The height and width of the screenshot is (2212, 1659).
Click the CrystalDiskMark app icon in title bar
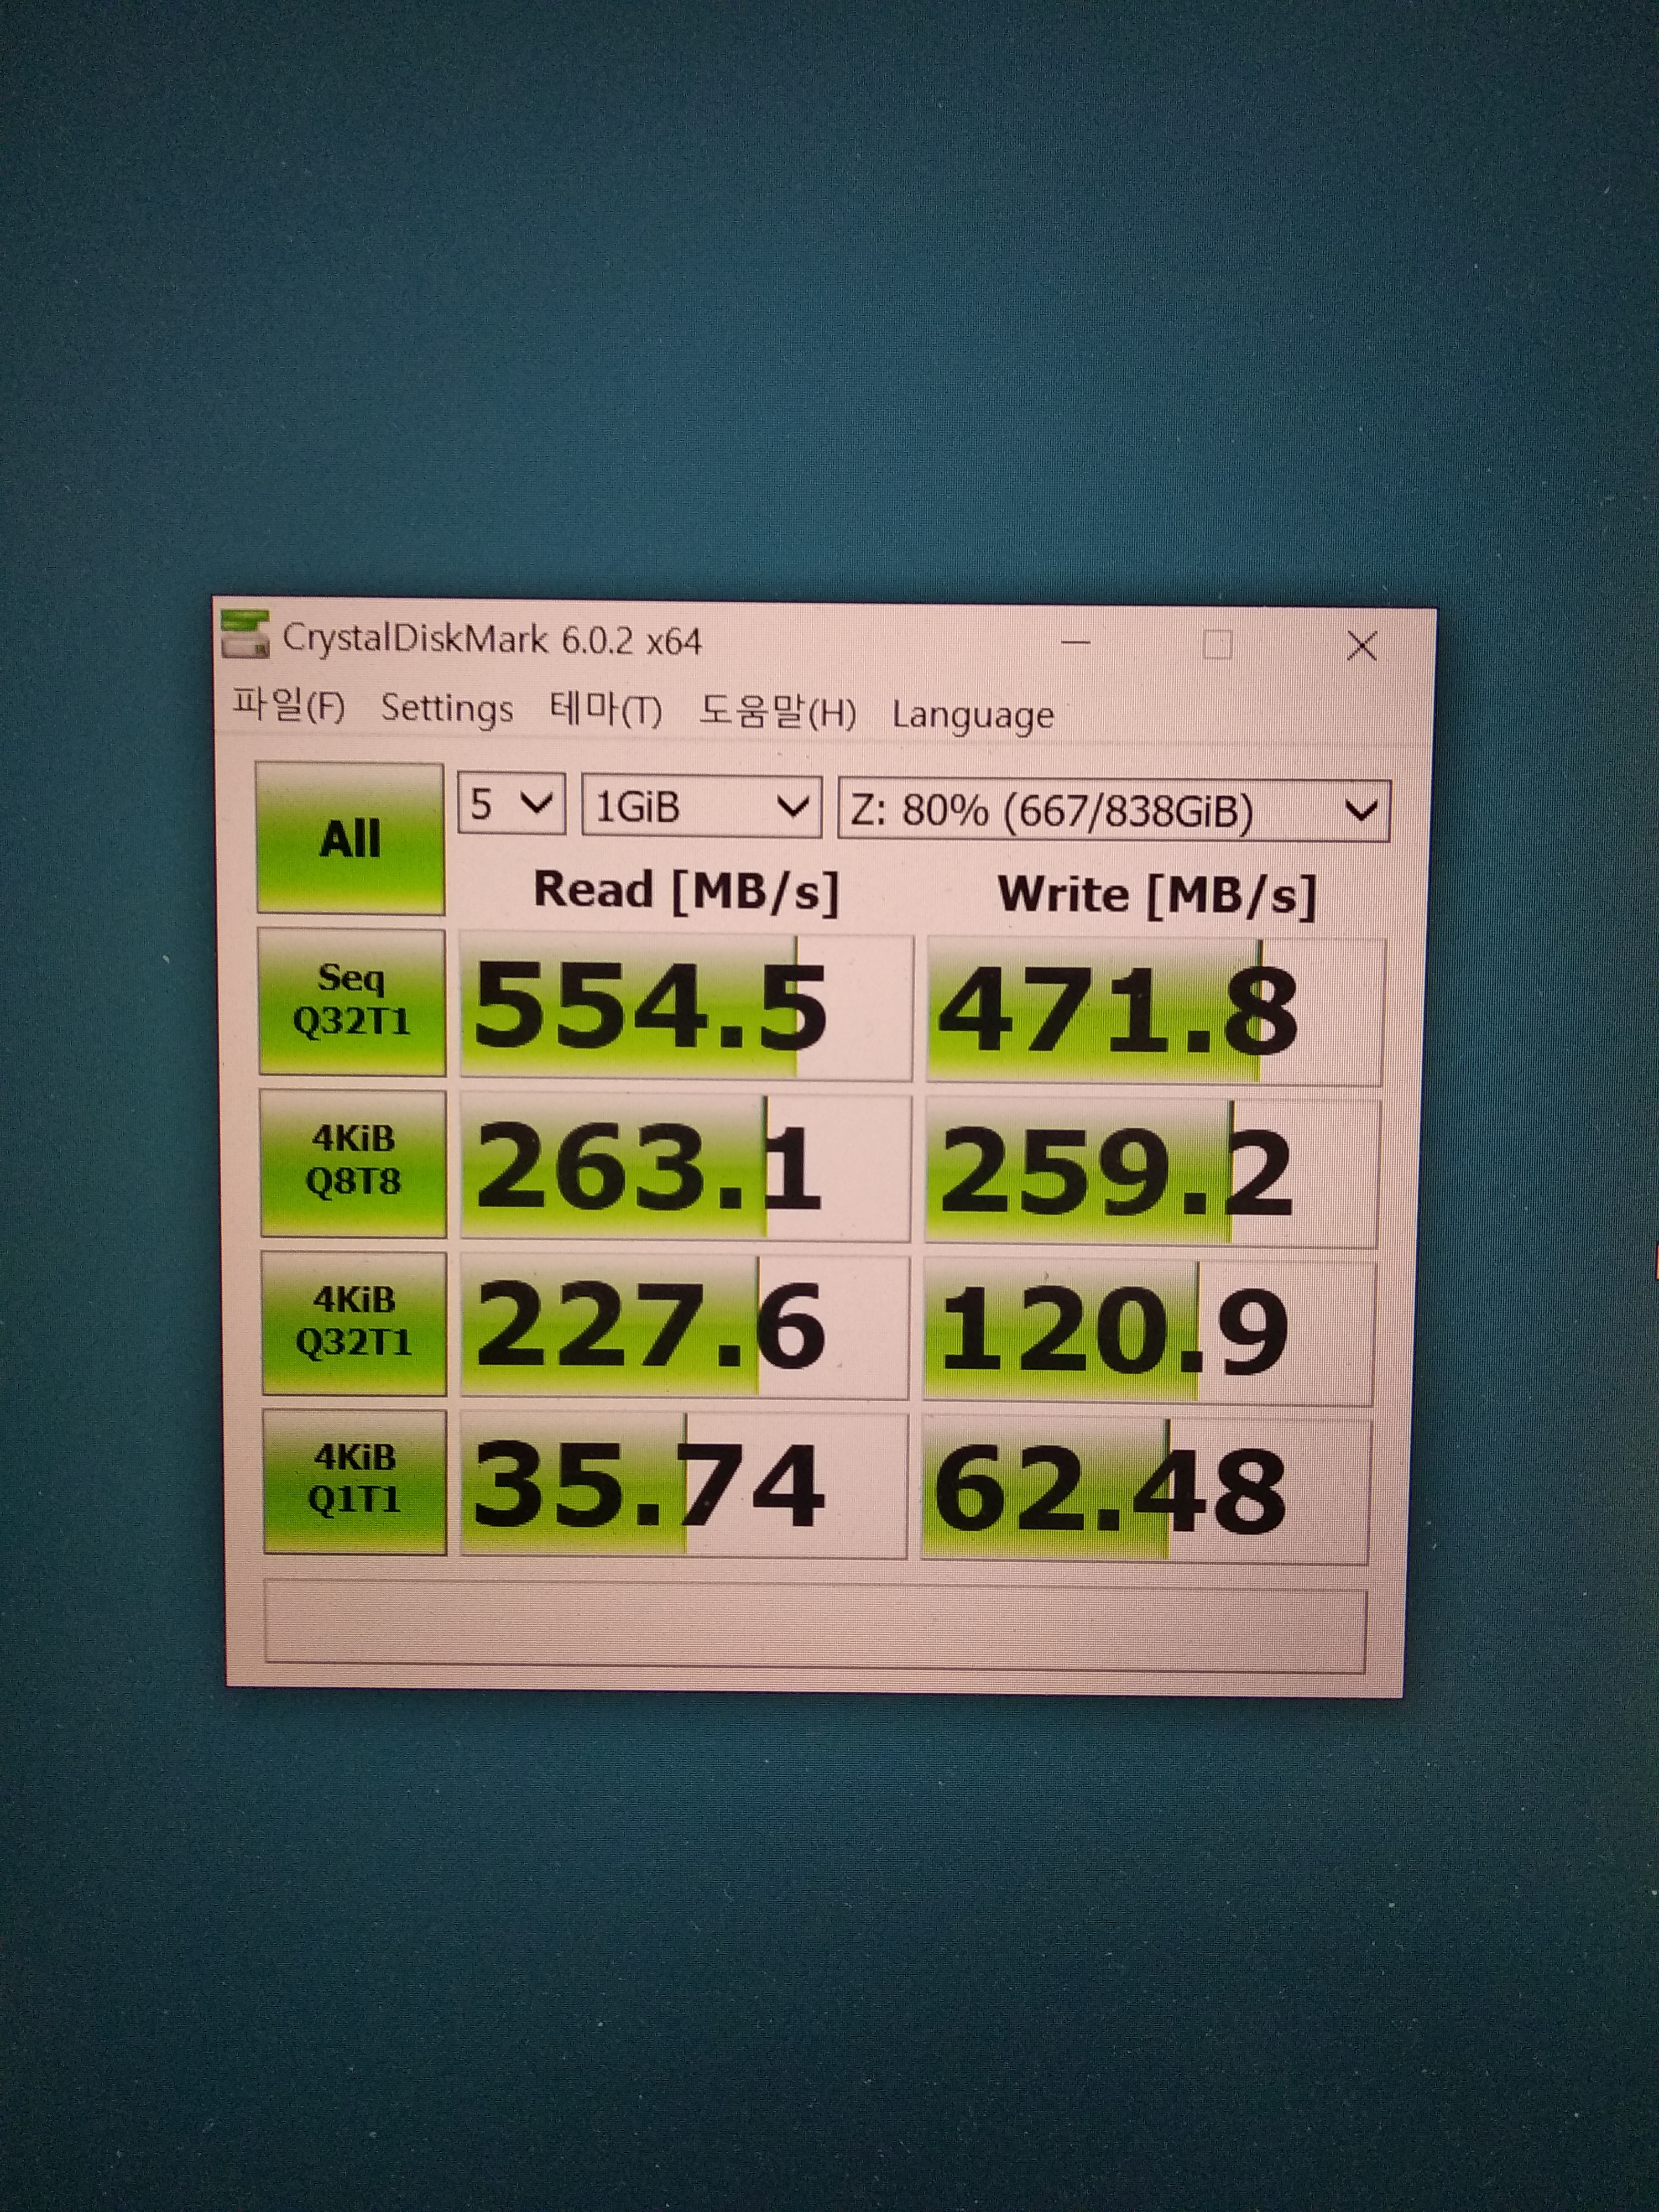[x=245, y=635]
